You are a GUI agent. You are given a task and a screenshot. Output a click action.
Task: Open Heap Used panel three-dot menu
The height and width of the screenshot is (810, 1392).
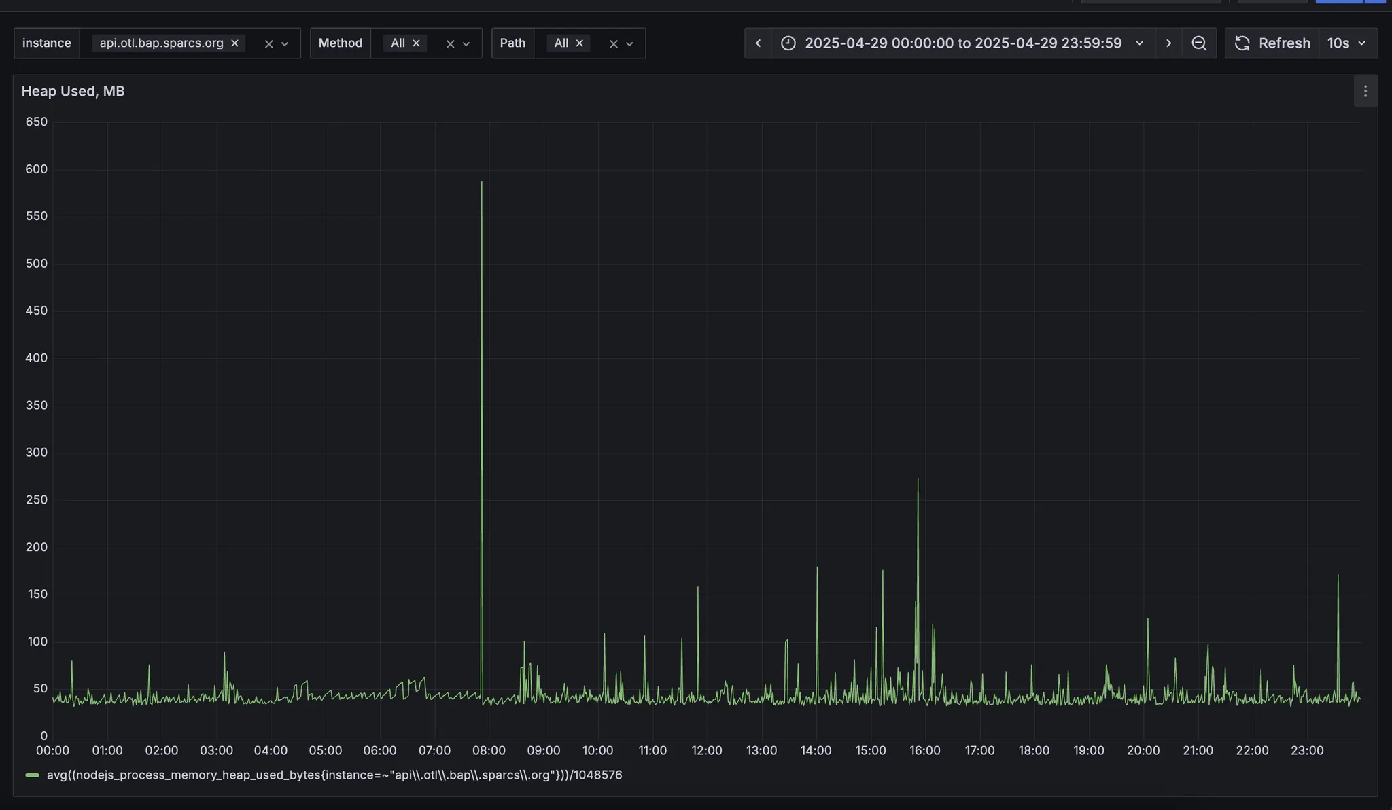[1365, 91]
